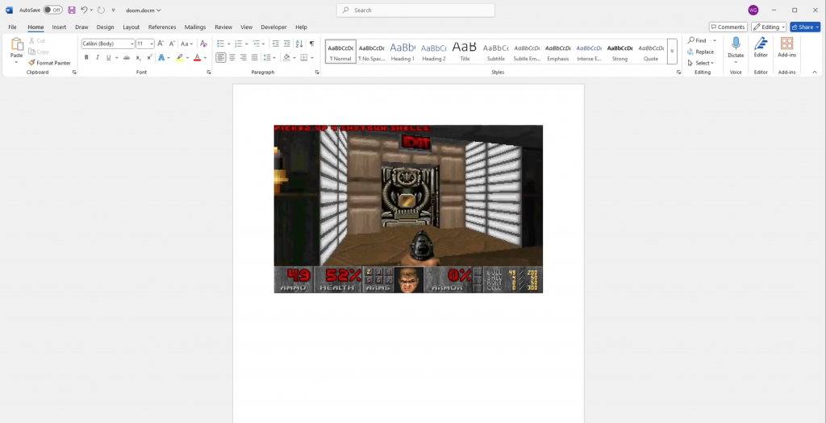The width and height of the screenshot is (826, 423).
Task: Click the Numbering list icon
Action: click(x=238, y=44)
